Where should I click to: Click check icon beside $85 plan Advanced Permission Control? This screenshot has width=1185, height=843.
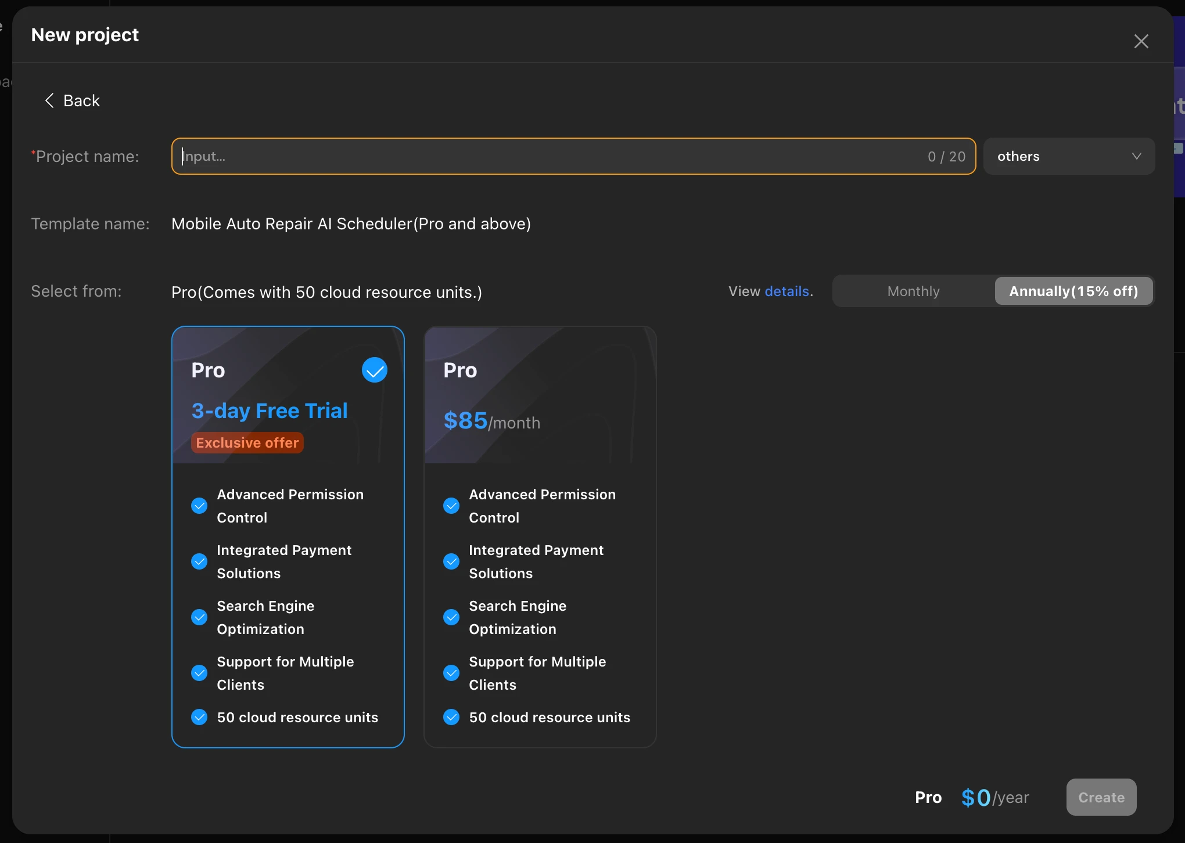pos(451,506)
